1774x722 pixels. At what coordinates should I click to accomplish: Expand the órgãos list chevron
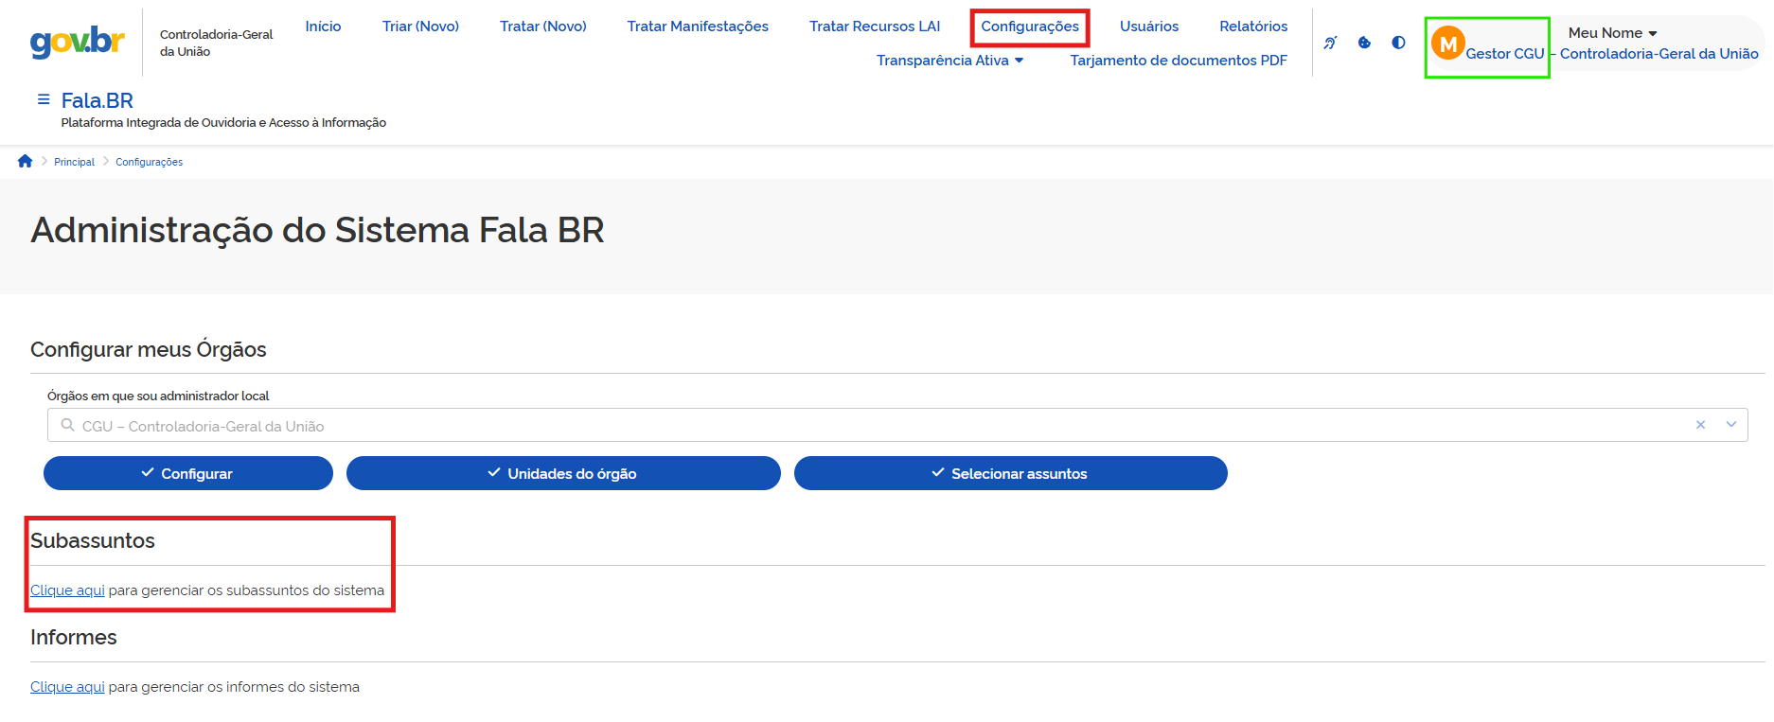(x=1731, y=425)
